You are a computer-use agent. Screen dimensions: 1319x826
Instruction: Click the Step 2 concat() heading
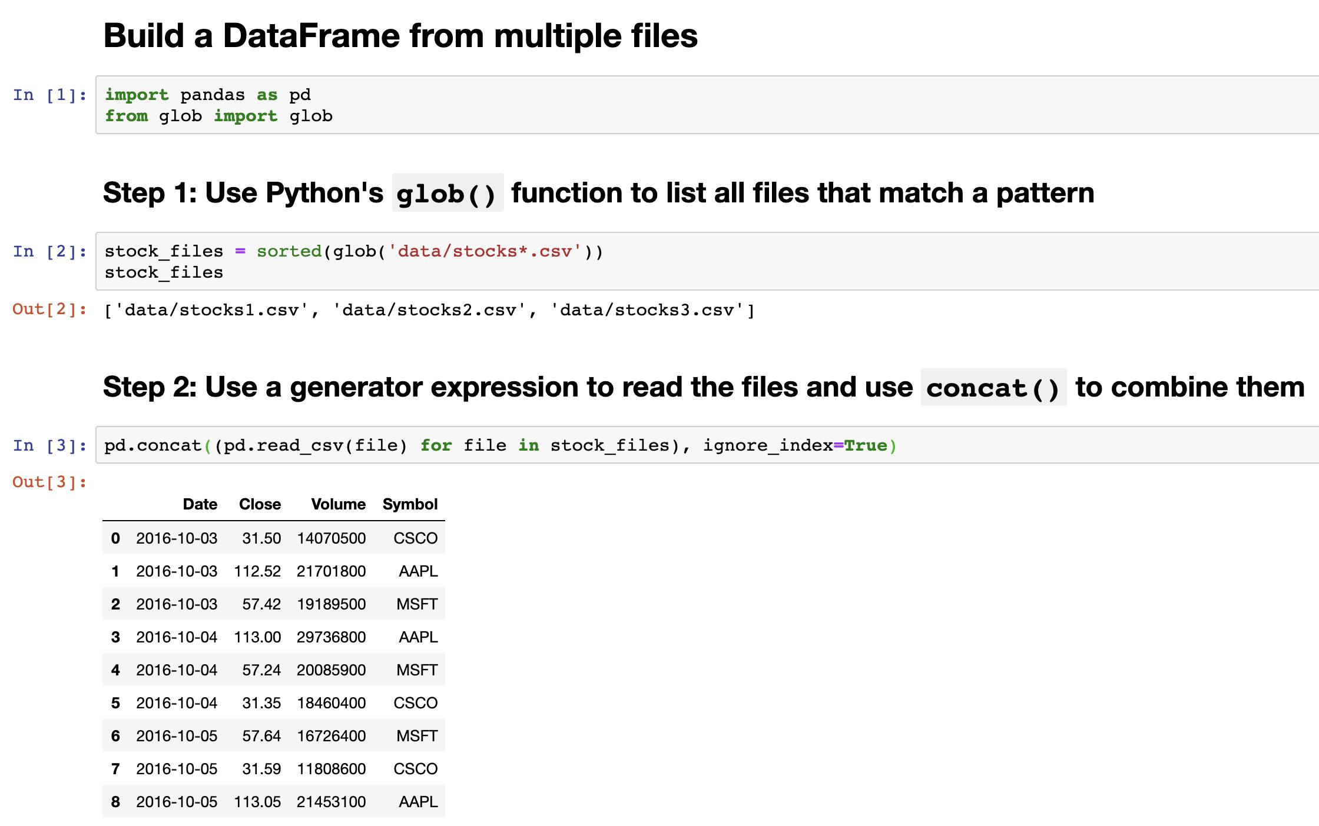(703, 387)
